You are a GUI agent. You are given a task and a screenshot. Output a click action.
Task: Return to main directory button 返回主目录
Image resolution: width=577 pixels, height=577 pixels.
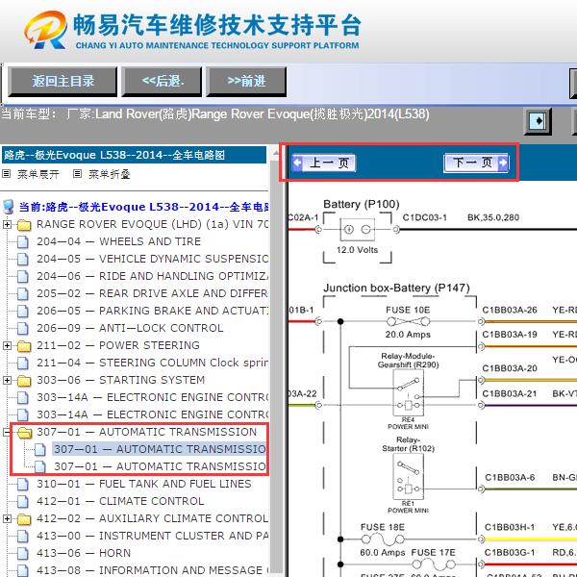(x=63, y=82)
